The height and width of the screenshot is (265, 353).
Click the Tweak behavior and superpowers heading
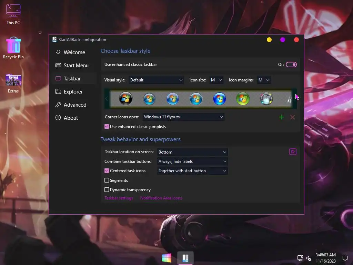pos(141,139)
